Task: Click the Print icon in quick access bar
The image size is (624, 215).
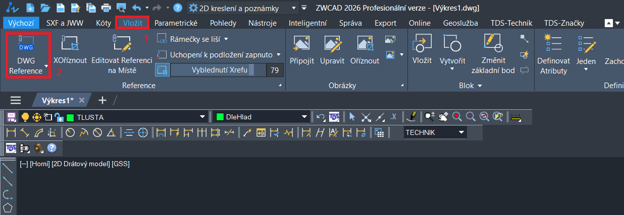Action: point(106,8)
